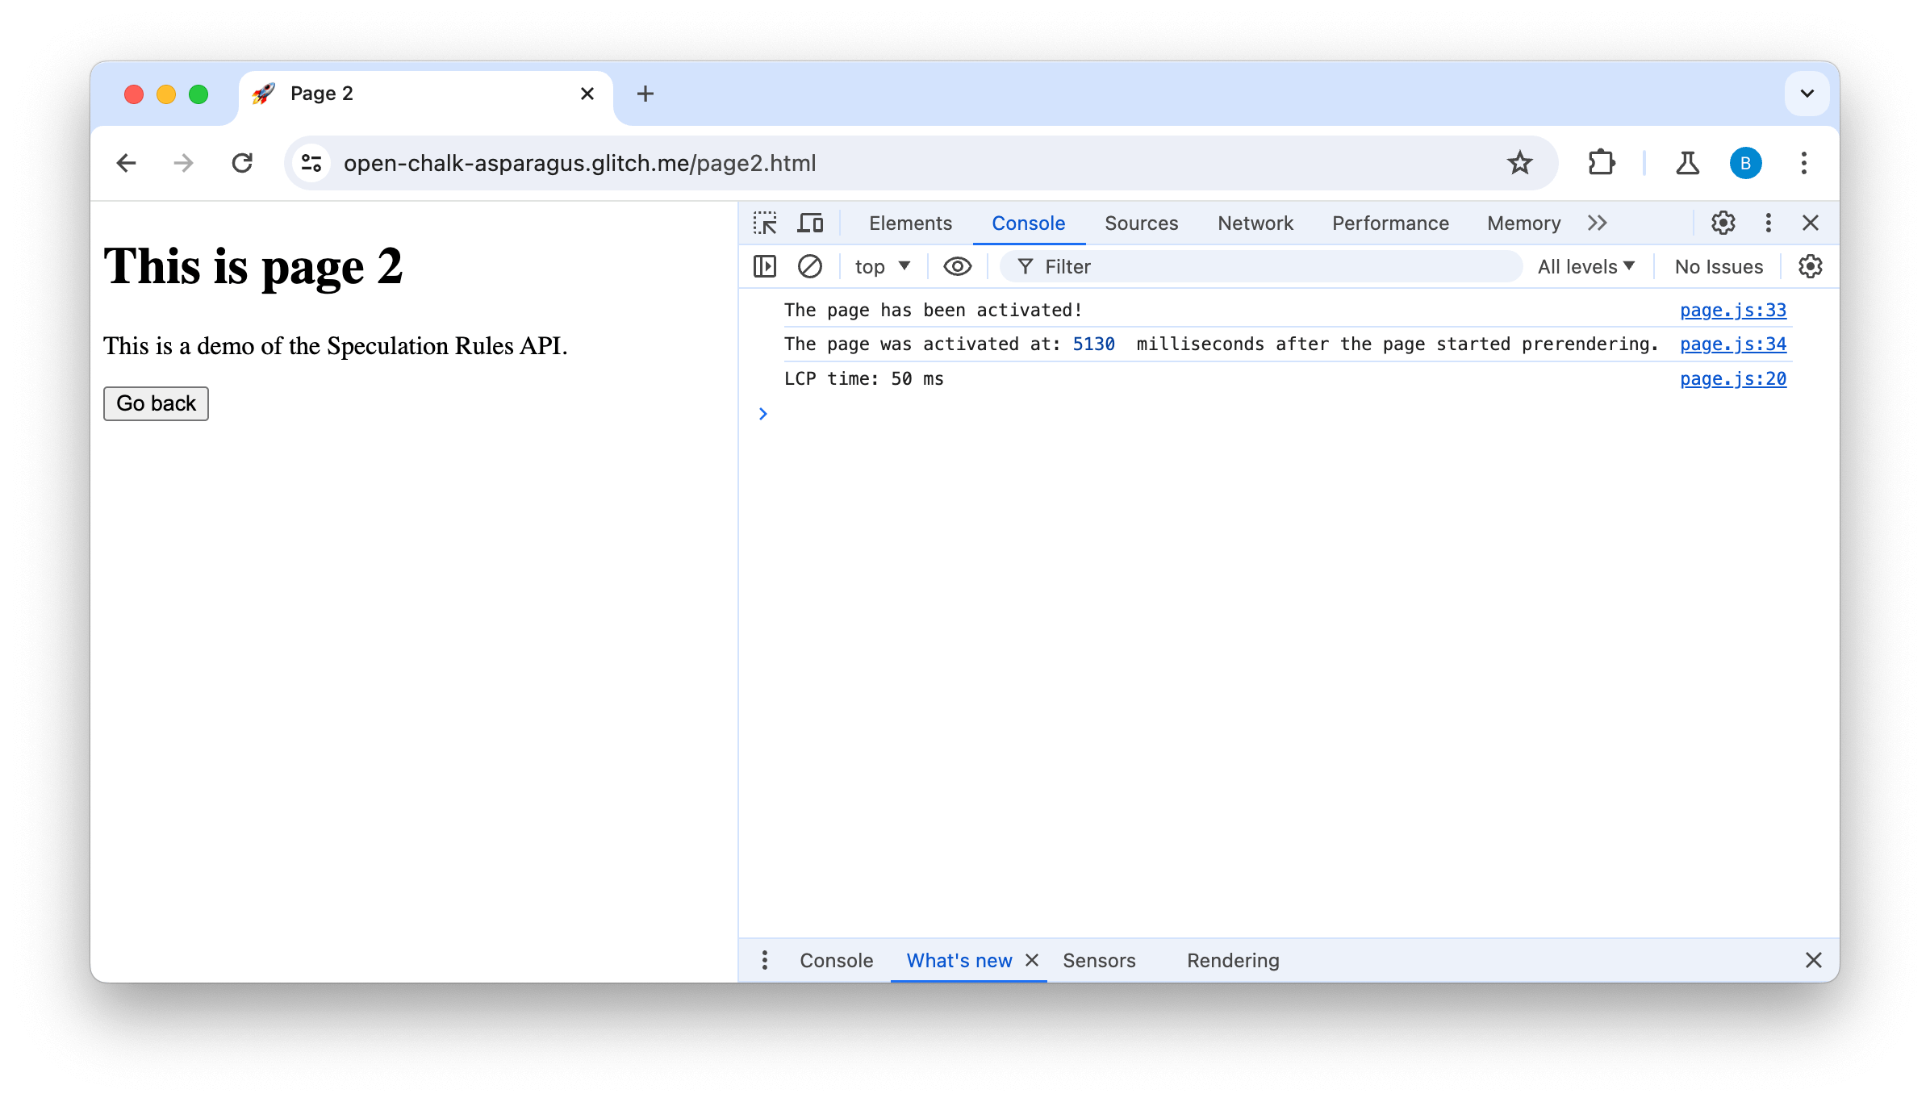
Task: Click the more tools overflow icon
Action: point(1598,222)
